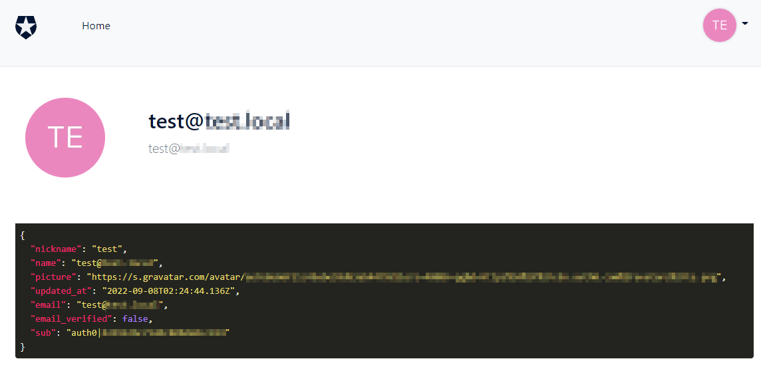Screen dimensions: 761x367
Task: Click the "test" nickname value
Action: tap(107, 249)
